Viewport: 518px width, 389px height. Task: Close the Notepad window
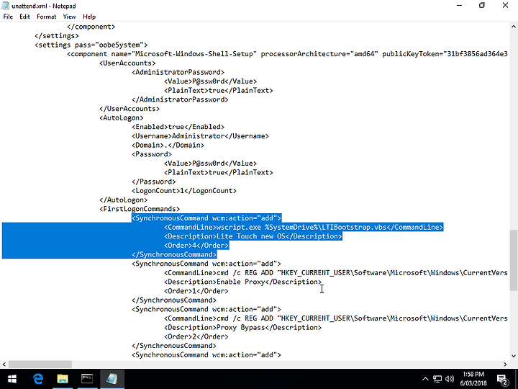point(505,6)
